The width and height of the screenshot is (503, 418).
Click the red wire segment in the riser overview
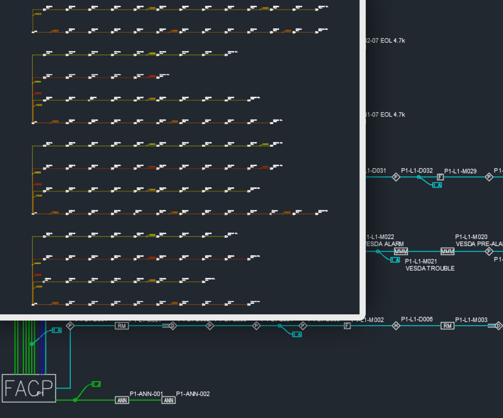pyautogui.click(x=97, y=77)
